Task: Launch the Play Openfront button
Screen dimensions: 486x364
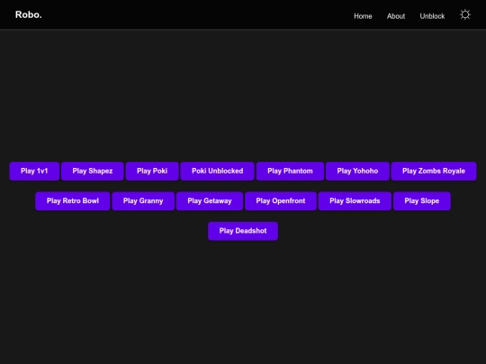Action: [x=281, y=201]
